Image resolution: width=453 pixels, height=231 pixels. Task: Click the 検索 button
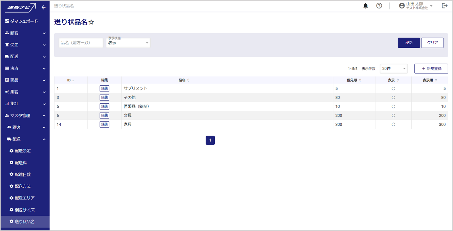pyautogui.click(x=409, y=43)
